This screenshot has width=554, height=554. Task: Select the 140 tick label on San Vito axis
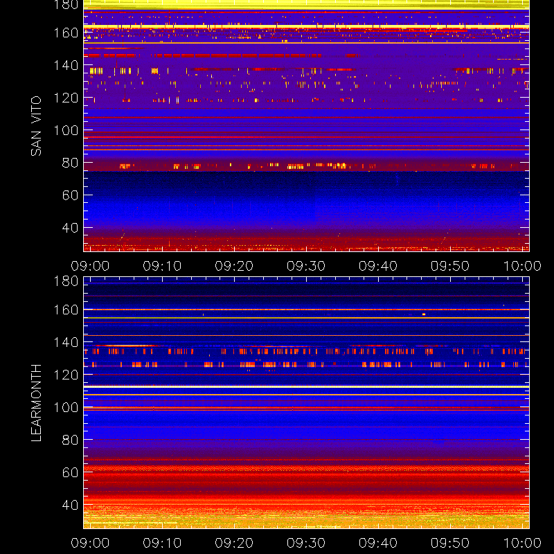(x=66, y=65)
